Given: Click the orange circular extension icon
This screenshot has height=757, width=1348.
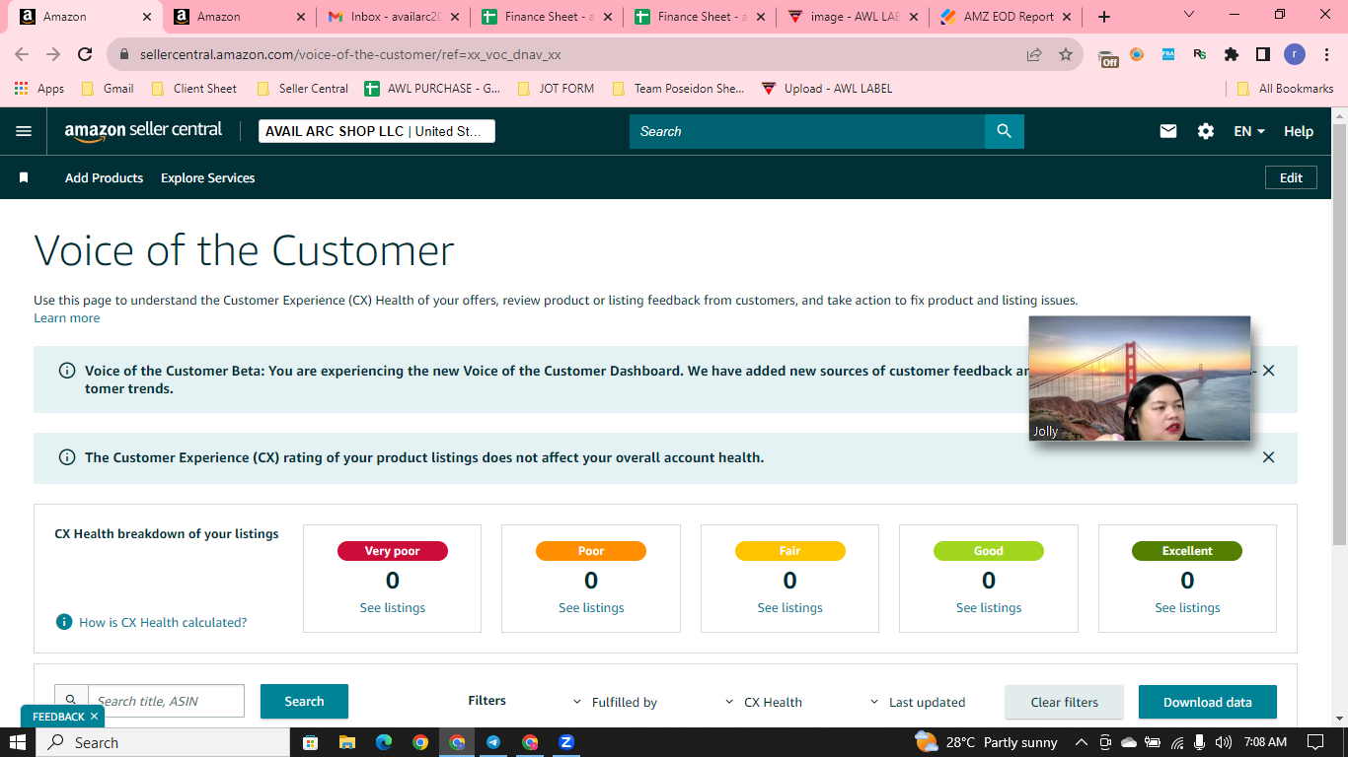Looking at the screenshot, I should pyautogui.click(x=1137, y=55).
